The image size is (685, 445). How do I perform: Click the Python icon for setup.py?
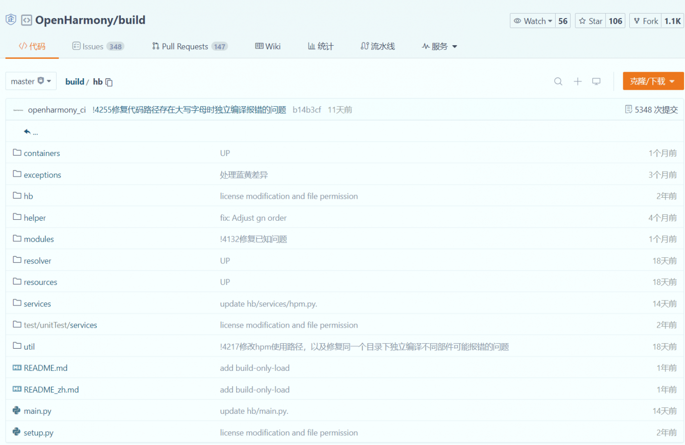pos(17,432)
